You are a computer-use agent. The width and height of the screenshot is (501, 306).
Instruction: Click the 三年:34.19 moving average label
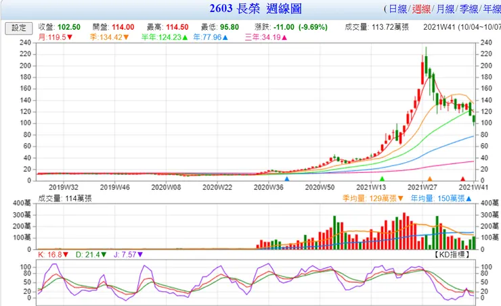click(266, 37)
